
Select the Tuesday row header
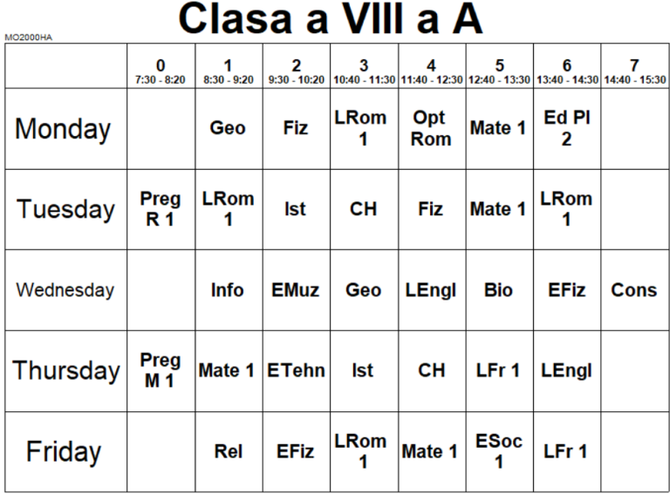pos(65,209)
